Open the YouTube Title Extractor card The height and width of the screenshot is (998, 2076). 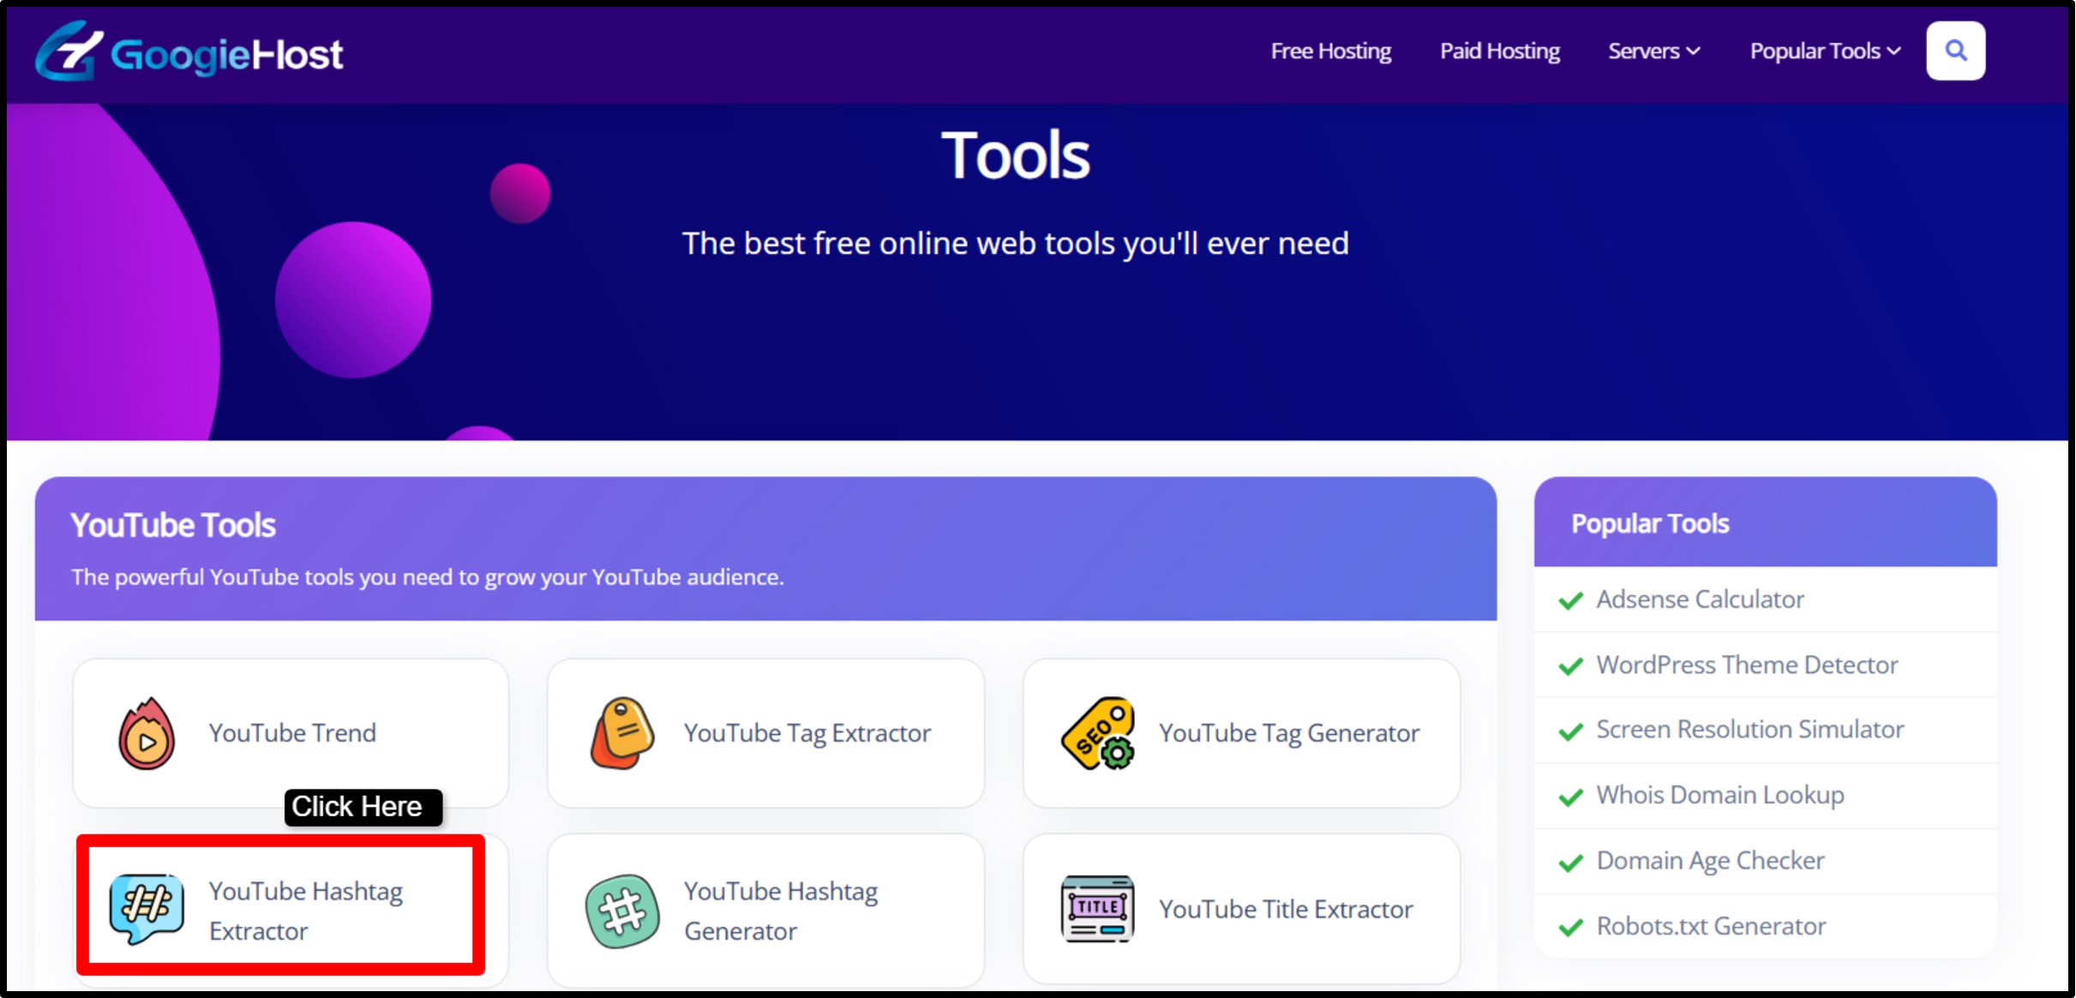click(1285, 909)
